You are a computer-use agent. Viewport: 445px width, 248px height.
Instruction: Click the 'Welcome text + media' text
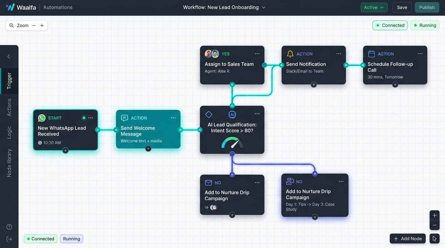coord(141,141)
